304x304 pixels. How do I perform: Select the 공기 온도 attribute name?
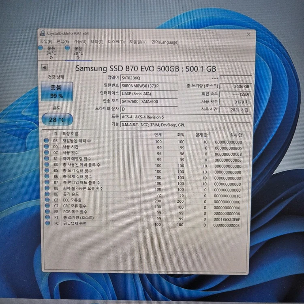[x=71, y=194]
